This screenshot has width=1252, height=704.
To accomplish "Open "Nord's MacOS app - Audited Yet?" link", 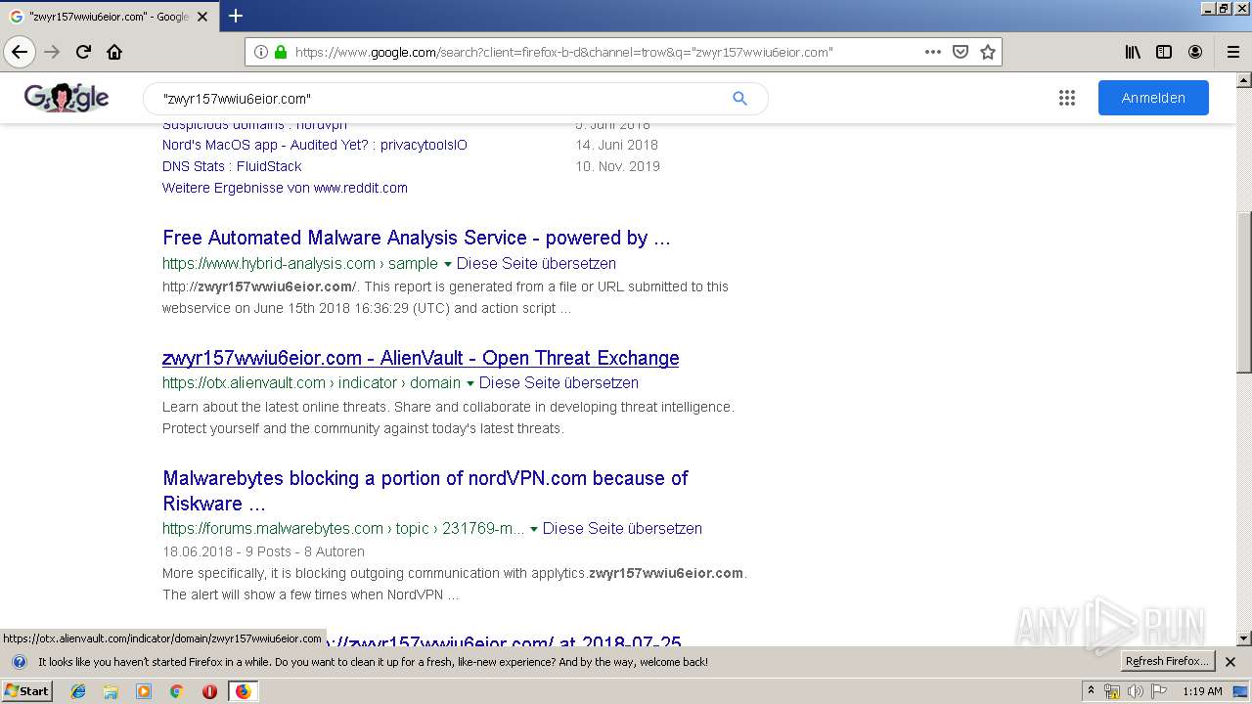I will tap(315, 145).
